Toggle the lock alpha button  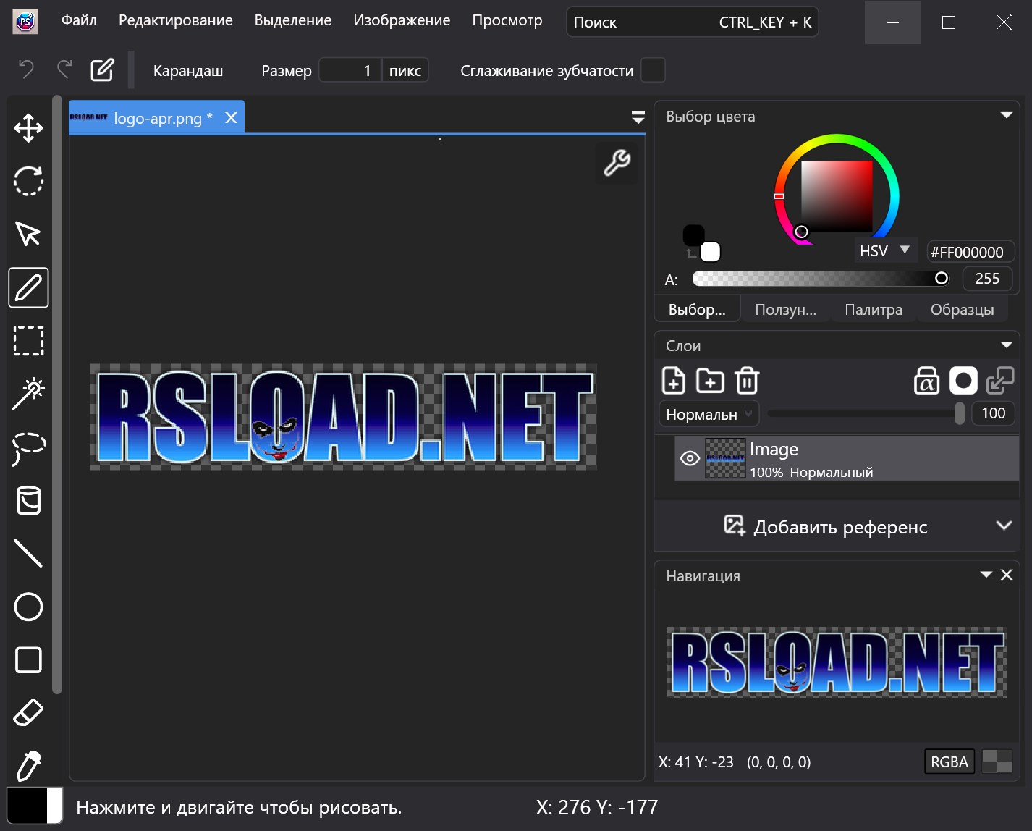pyautogui.click(x=926, y=380)
